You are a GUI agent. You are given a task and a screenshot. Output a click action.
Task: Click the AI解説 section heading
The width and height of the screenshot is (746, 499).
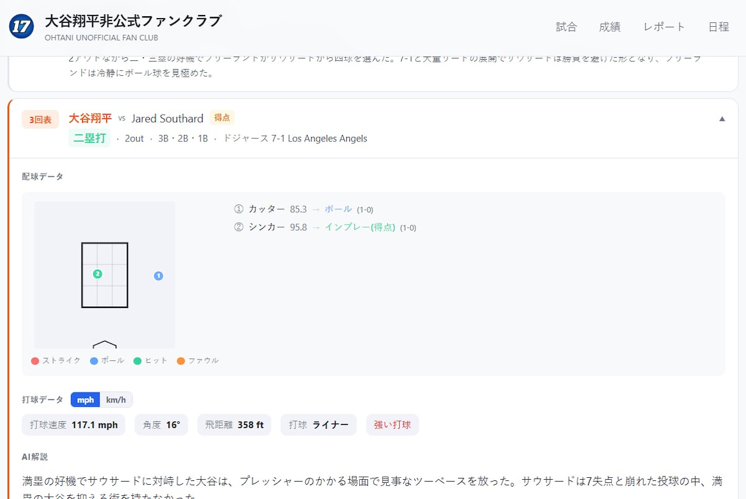coord(35,457)
